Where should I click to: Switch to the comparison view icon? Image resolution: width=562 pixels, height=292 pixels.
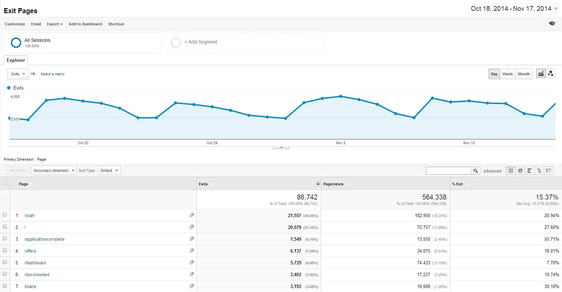pyautogui.click(x=539, y=171)
